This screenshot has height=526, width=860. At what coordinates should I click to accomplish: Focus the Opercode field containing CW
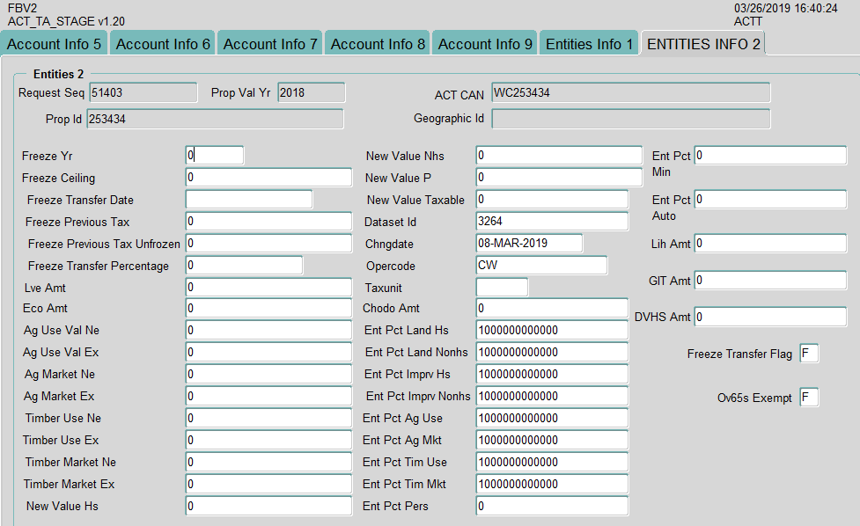click(x=541, y=266)
